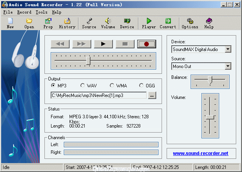This screenshot has height=172, width=242.
Task: Click the Balance slider thumb
Action: click(x=210, y=80)
